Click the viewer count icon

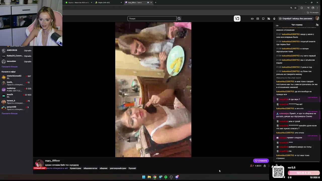(x=251, y=166)
